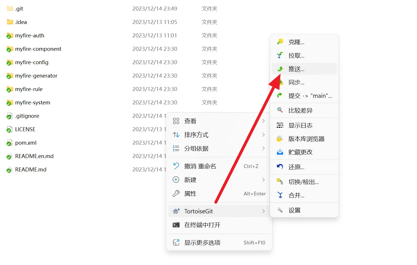Click the Pull (拉取) icon
Screen dimensions: 417x265
coord(280,55)
